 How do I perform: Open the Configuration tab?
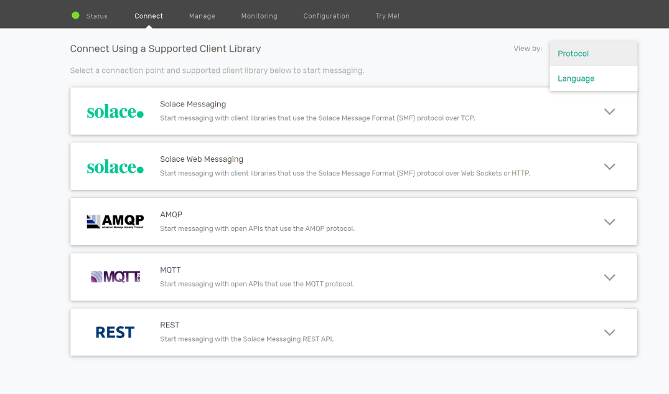(326, 16)
